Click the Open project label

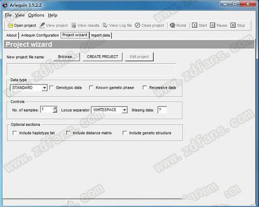[25, 25]
